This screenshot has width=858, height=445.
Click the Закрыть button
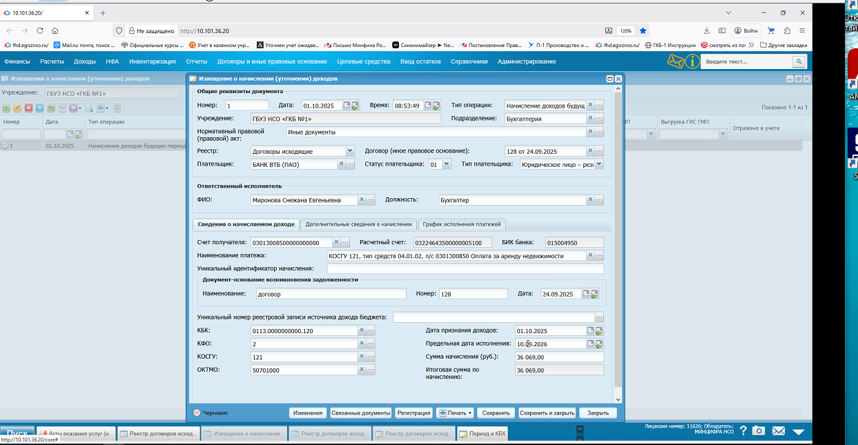click(x=598, y=413)
